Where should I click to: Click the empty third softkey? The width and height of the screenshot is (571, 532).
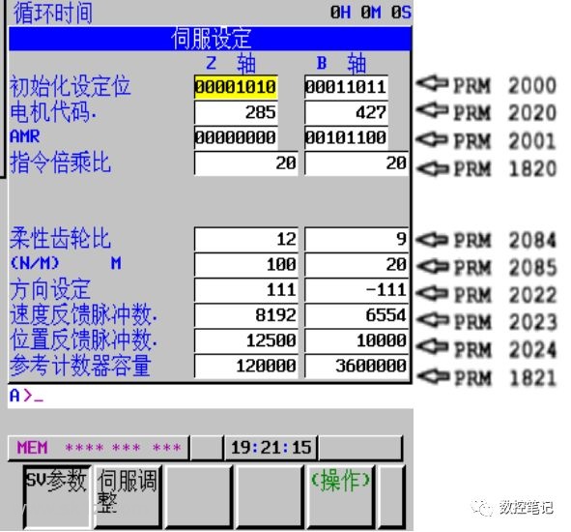click(x=199, y=496)
